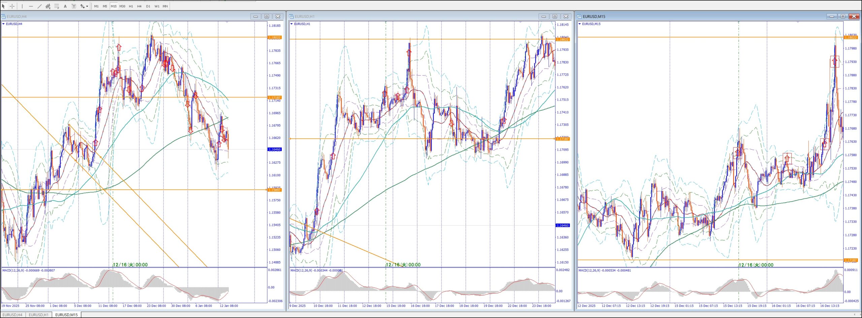This screenshot has width=862, height=318.
Task: Open the arrows objects dropdown
Action: point(87,6)
